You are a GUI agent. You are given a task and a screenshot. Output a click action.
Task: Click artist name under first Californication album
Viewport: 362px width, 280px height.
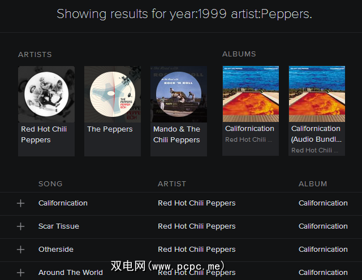pos(245,139)
